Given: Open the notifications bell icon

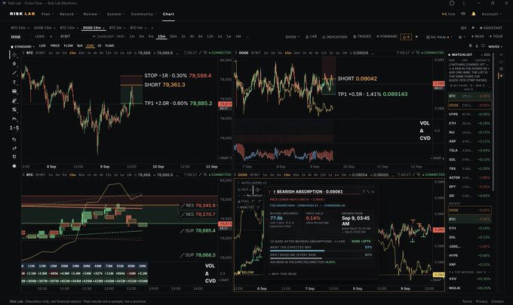Looking at the screenshot, I should pyautogui.click(x=473, y=14).
